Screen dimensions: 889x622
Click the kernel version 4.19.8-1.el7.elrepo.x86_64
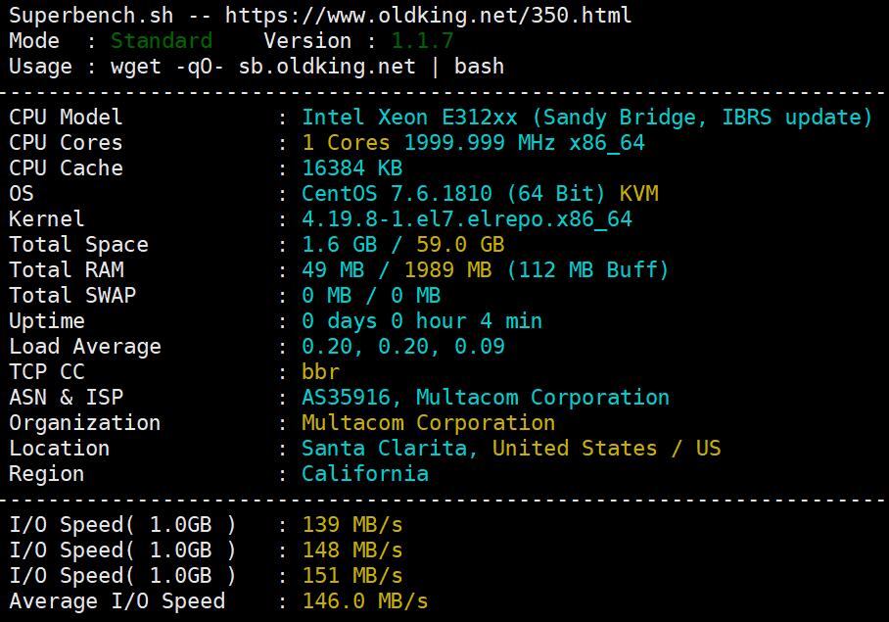(467, 219)
